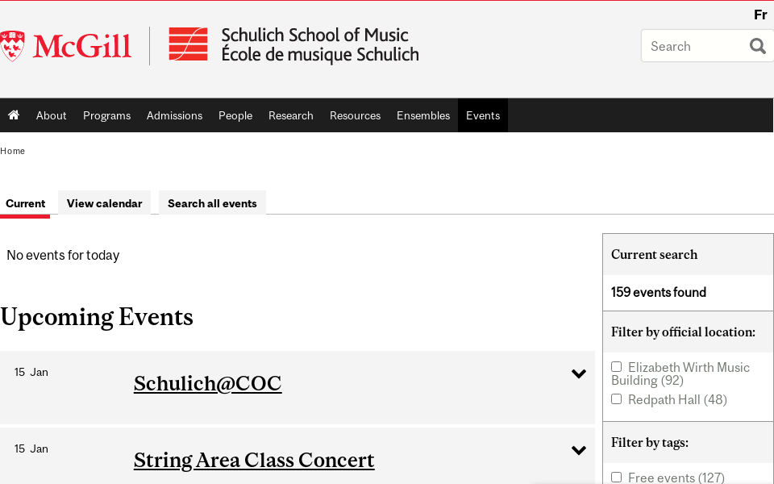Switch the site language to French
The image size is (774, 484).
point(760,15)
